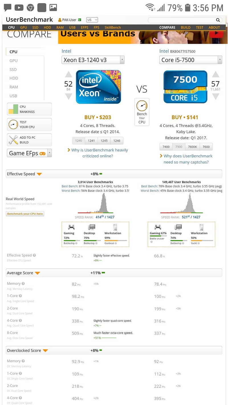Screen dimensions: 228x405
Task: Click Benchmark your CPU here button
Action: [25, 214]
